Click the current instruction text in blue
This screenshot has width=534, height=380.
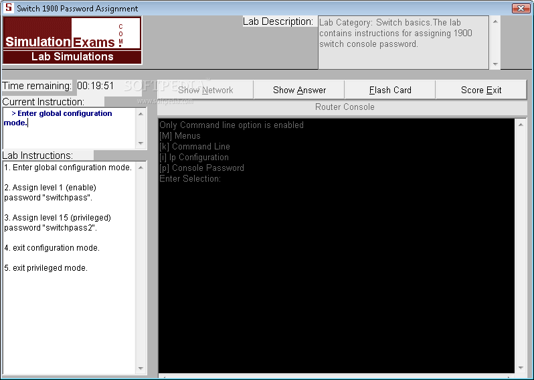coord(58,118)
